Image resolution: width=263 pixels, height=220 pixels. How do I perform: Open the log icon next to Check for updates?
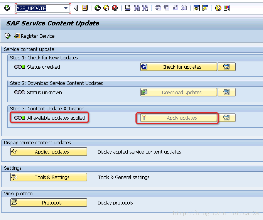point(226,67)
